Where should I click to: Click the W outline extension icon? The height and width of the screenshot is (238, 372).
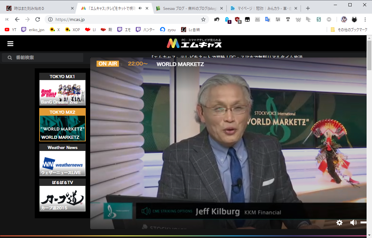coord(298,20)
